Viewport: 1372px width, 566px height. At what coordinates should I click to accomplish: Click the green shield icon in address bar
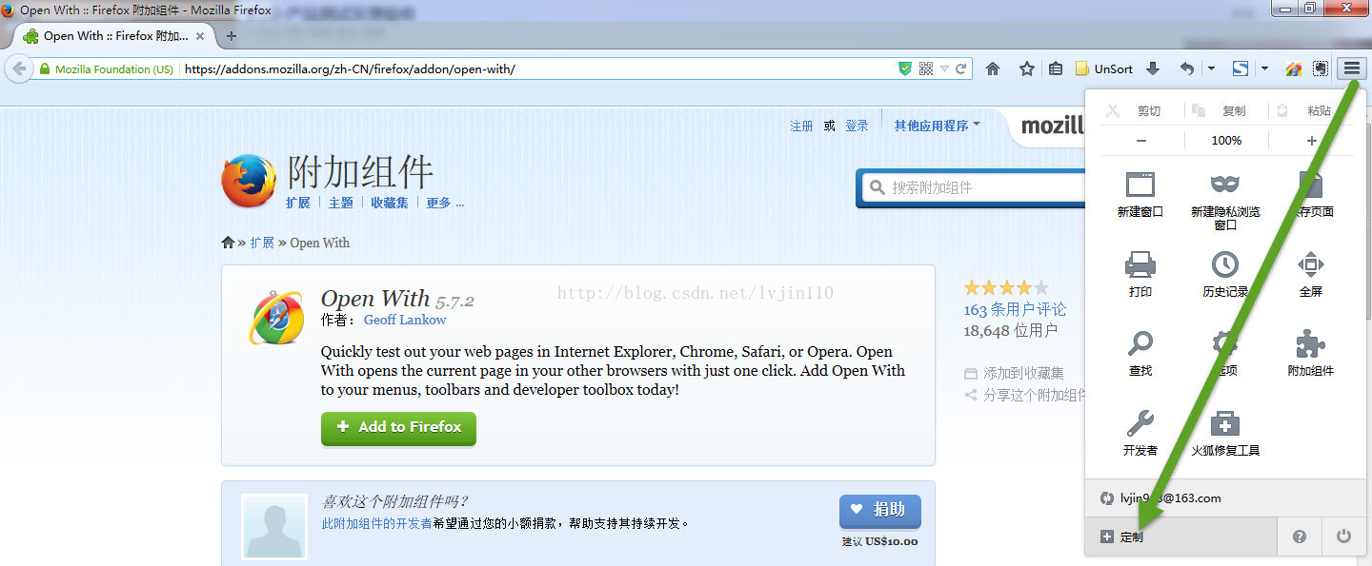pyautogui.click(x=905, y=68)
